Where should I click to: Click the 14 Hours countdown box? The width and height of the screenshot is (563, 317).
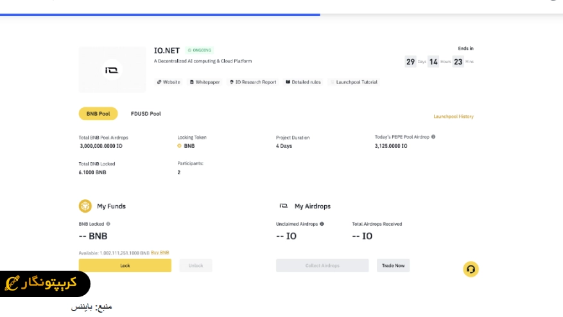[433, 62]
